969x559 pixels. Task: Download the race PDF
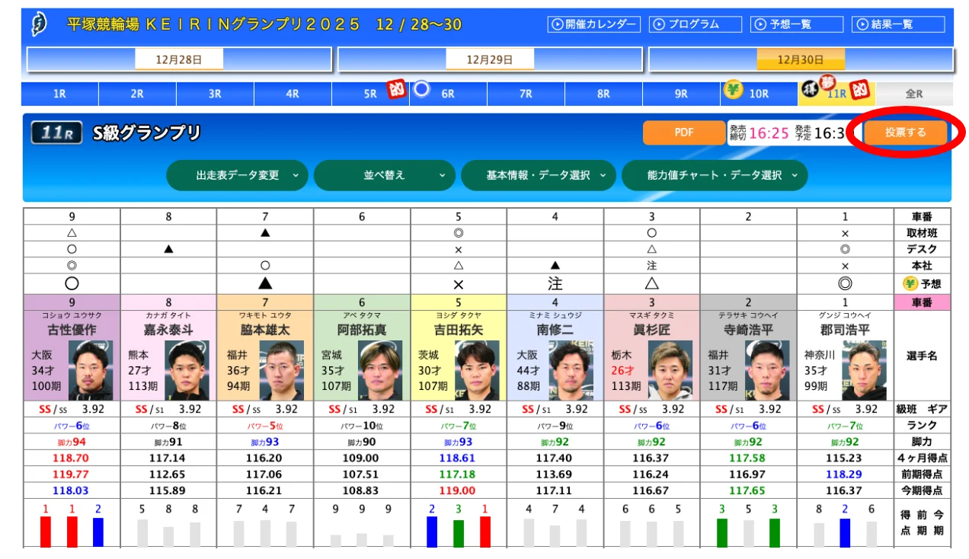click(x=684, y=133)
